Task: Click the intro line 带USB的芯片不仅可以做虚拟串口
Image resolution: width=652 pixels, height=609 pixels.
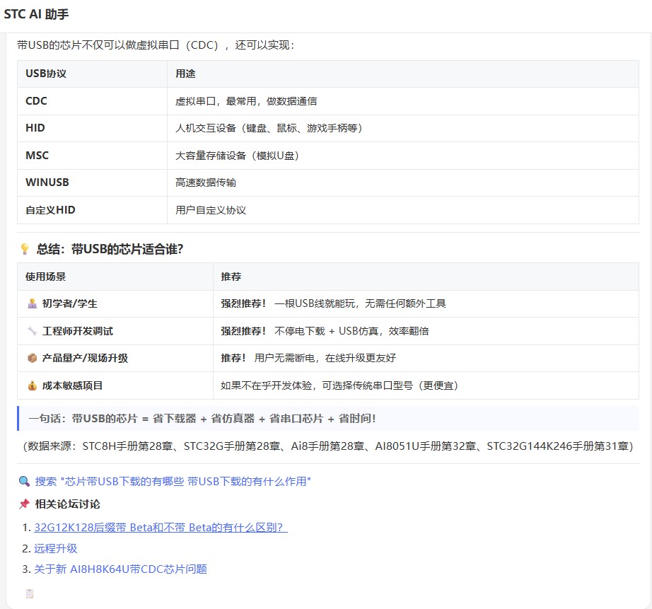Action: point(156,45)
